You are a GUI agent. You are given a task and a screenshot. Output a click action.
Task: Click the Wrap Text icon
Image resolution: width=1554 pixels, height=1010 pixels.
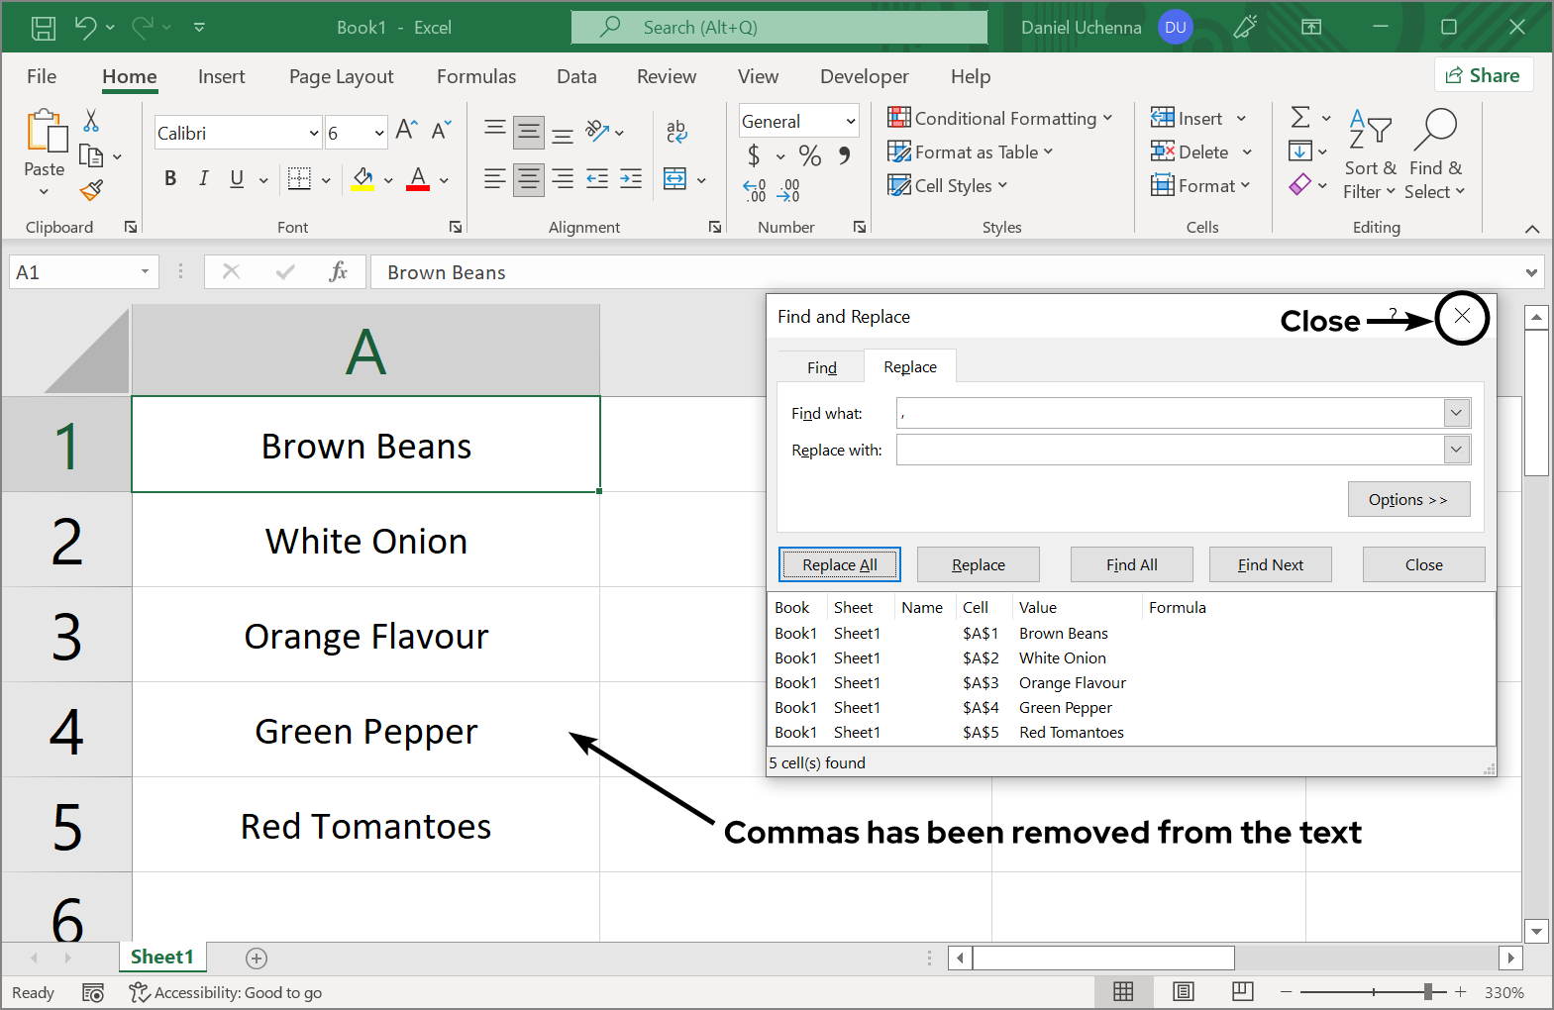[x=676, y=131]
